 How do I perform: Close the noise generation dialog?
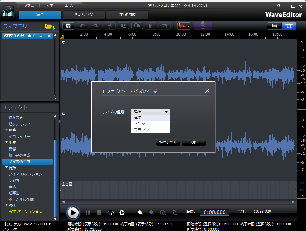point(207,91)
